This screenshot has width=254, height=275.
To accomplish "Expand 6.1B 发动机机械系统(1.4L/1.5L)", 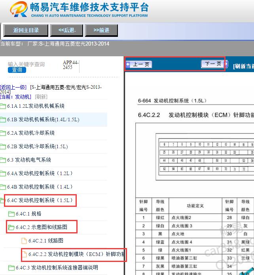I will tap(43, 119).
